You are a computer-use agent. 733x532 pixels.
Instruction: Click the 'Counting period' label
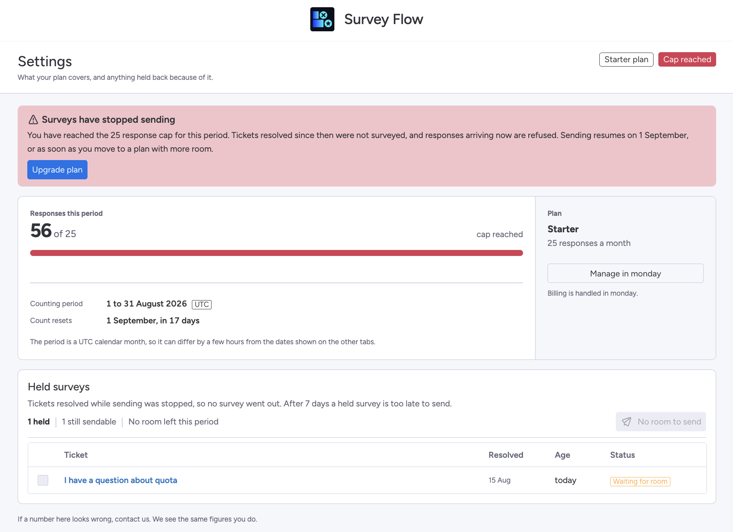56,304
